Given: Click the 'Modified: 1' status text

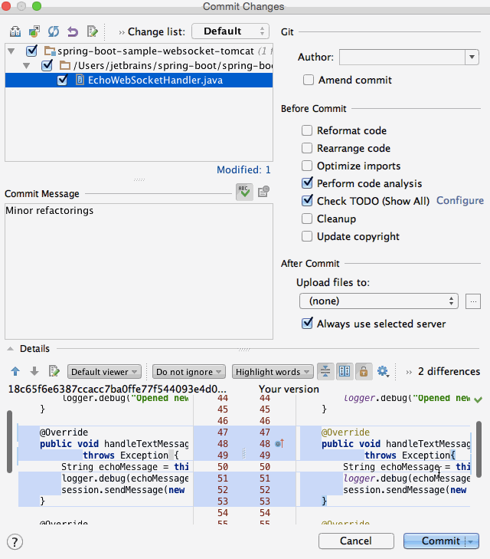Looking at the screenshot, I should (243, 169).
